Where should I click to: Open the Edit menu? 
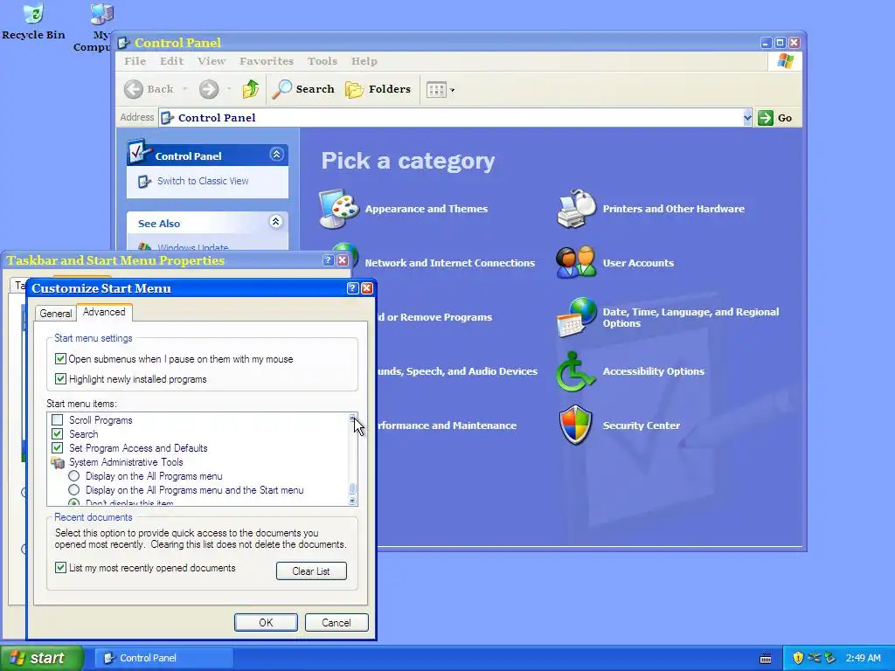tap(172, 61)
